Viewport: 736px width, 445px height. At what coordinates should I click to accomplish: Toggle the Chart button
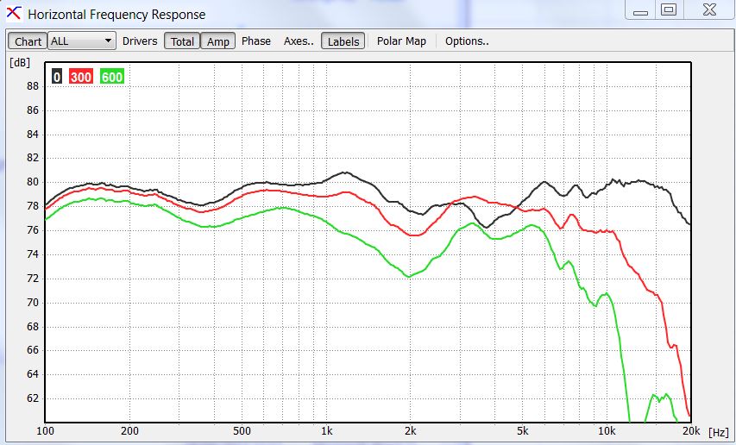[28, 41]
